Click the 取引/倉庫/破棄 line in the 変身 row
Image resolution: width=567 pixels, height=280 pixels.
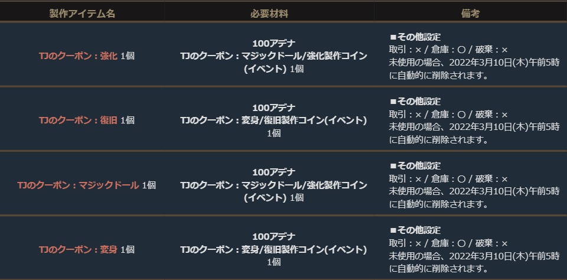[x=448, y=243]
